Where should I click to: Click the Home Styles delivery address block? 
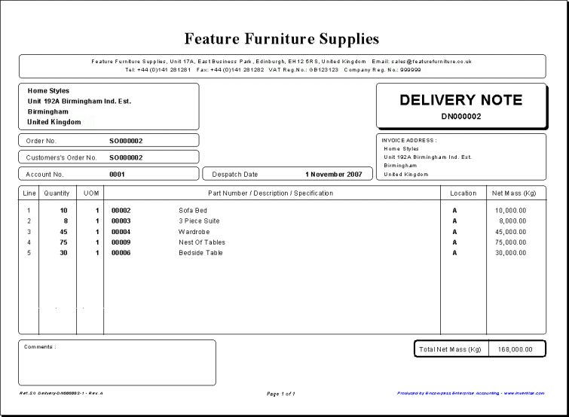[109, 106]
